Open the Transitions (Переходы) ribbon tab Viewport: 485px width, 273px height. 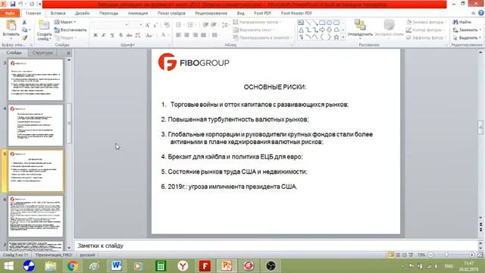click(x=108, y=13)
